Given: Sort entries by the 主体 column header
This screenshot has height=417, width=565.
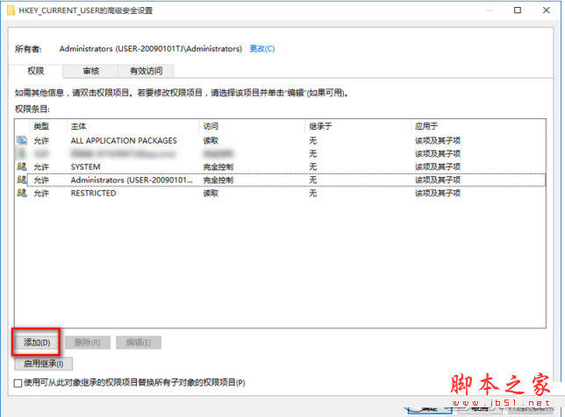Looking at the screenshot, I should (132, 127).
